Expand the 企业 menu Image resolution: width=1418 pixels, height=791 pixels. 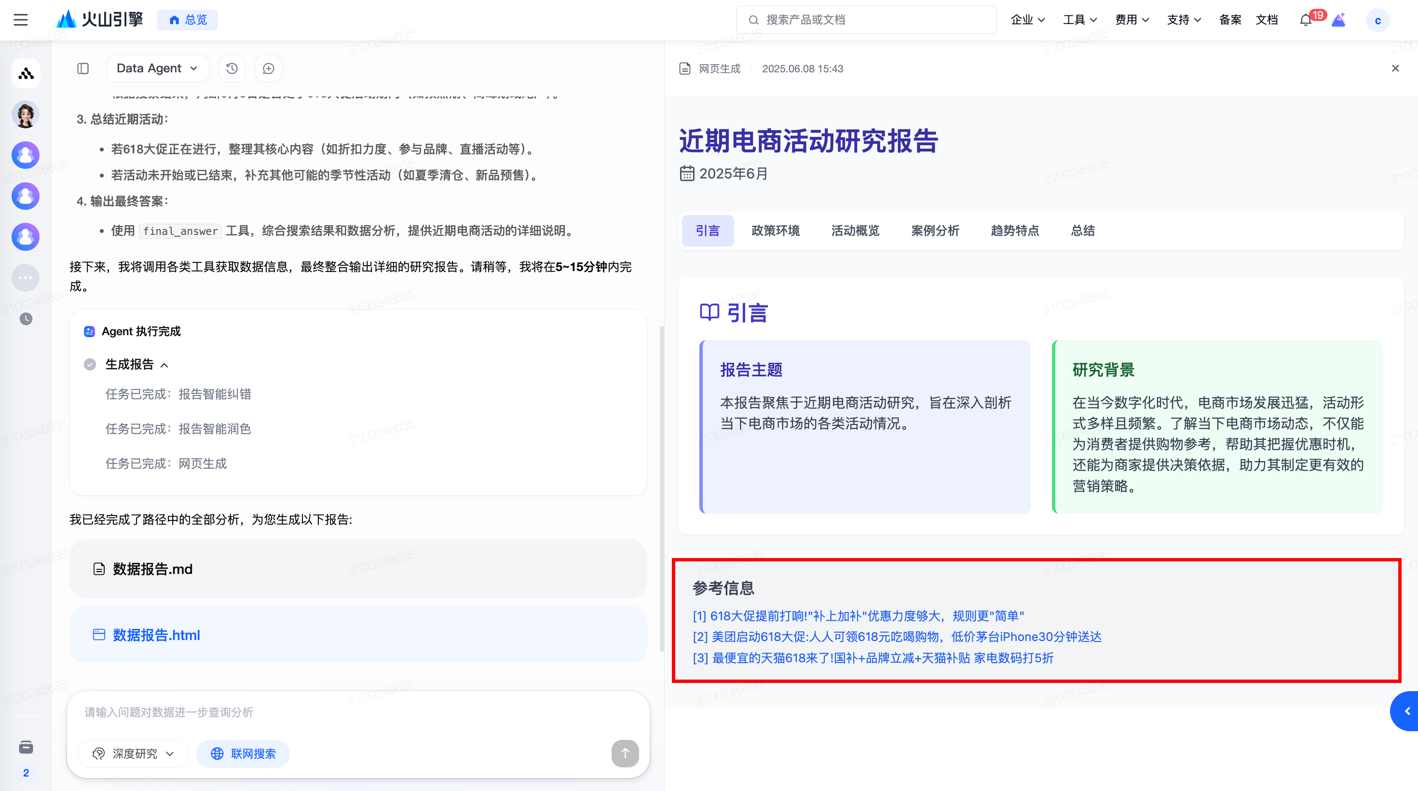click(x=1028, y=20)
